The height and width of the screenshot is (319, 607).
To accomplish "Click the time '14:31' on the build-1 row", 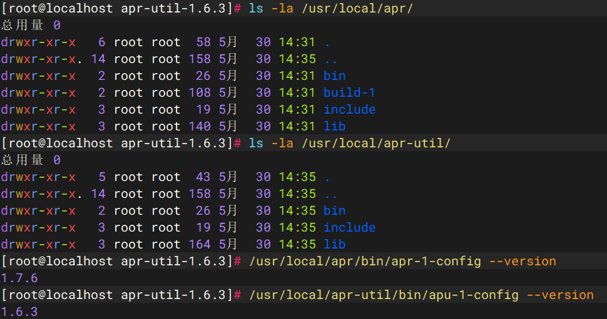I will point(297,92).
